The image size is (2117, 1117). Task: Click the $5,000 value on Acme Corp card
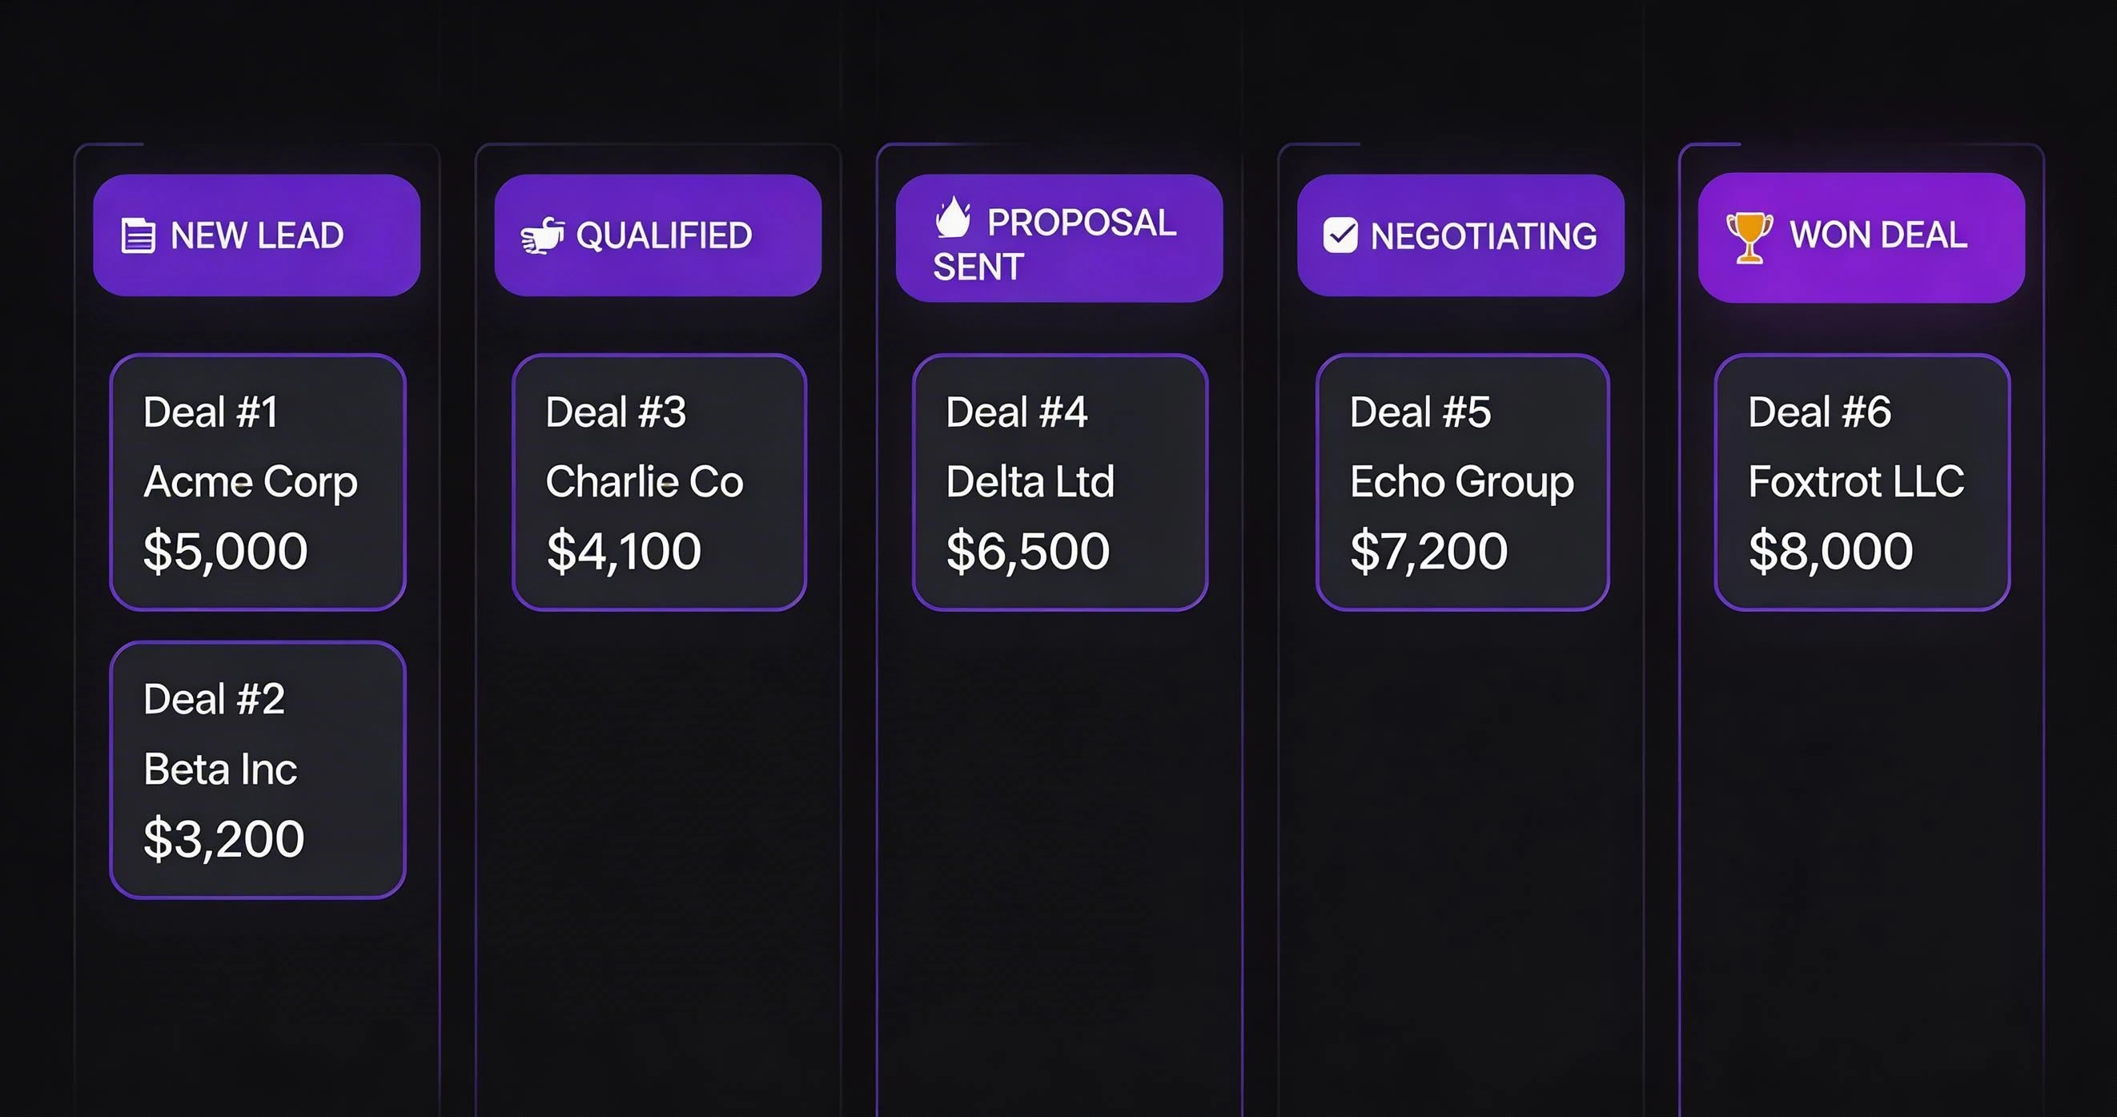click(225, 551)
